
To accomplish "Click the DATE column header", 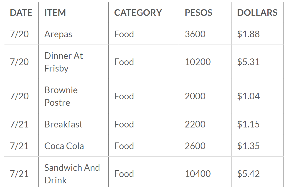I will pyautogui.click(x=21, y=13).
